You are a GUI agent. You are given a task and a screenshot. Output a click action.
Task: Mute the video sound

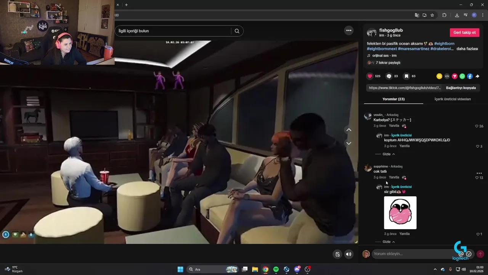pyautogui.click(x=348, y=254)
